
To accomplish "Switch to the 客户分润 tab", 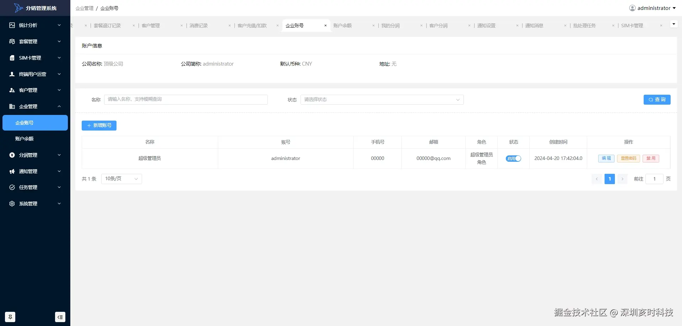I will [x=438, y=26].
